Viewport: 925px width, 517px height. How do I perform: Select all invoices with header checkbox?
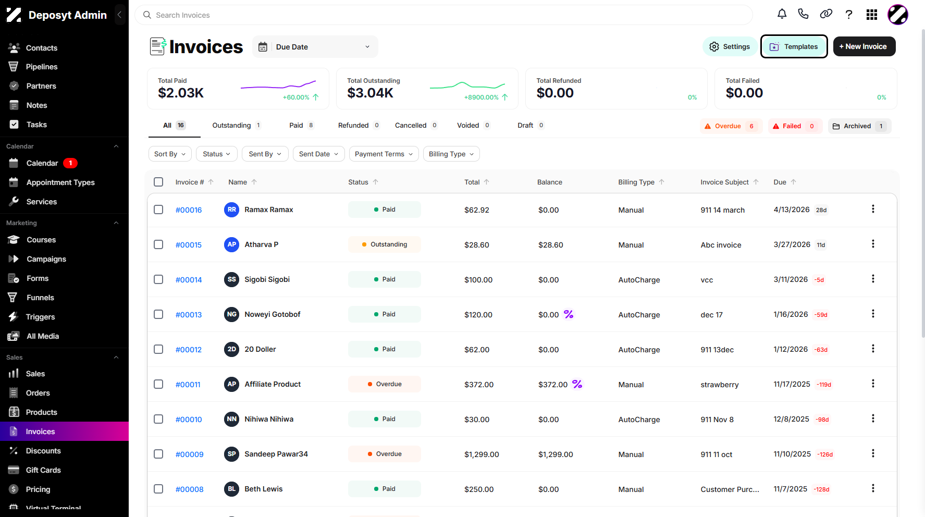tap(158, 182)
